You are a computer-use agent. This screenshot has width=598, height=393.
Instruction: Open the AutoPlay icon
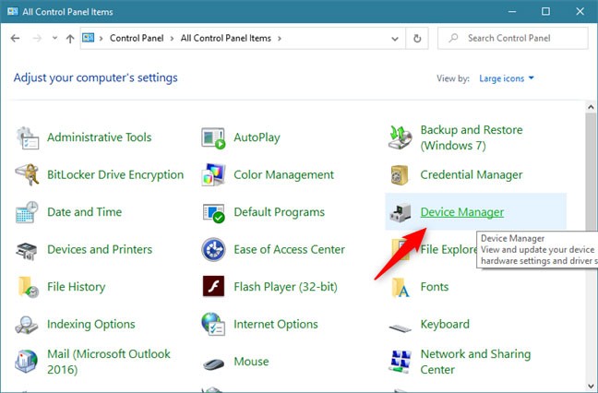click(214, 138)
